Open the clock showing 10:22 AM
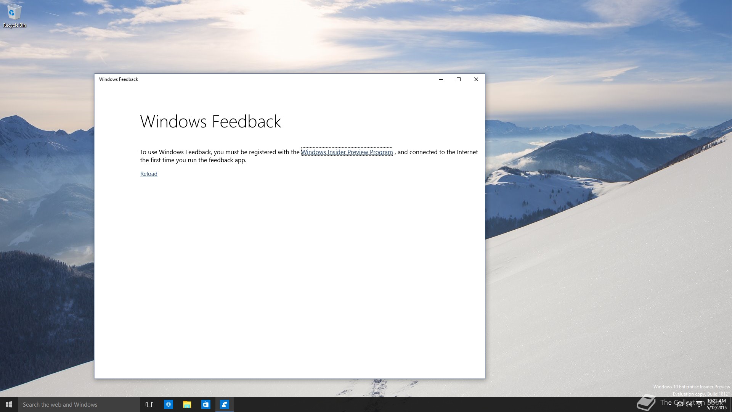The image size is (732, 412). (717, 404)
